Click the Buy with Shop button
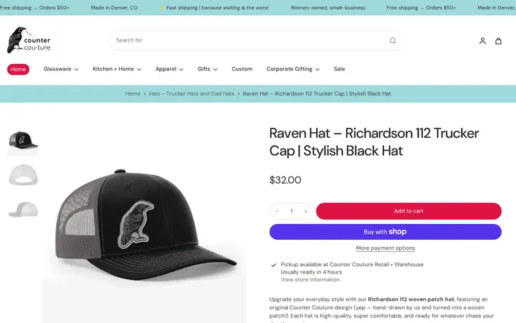This screenshot has width=516, height=323. (x=386, y=232)
